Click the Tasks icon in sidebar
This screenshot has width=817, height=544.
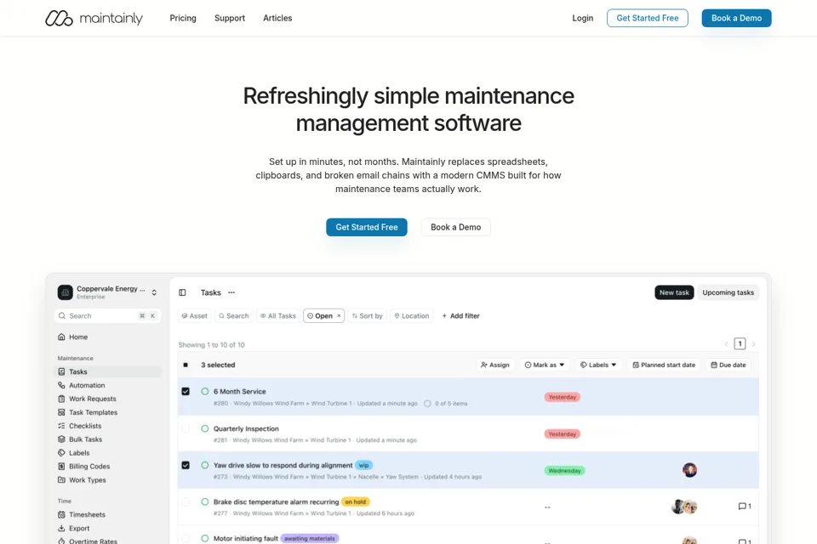click(x=61, y=371)
